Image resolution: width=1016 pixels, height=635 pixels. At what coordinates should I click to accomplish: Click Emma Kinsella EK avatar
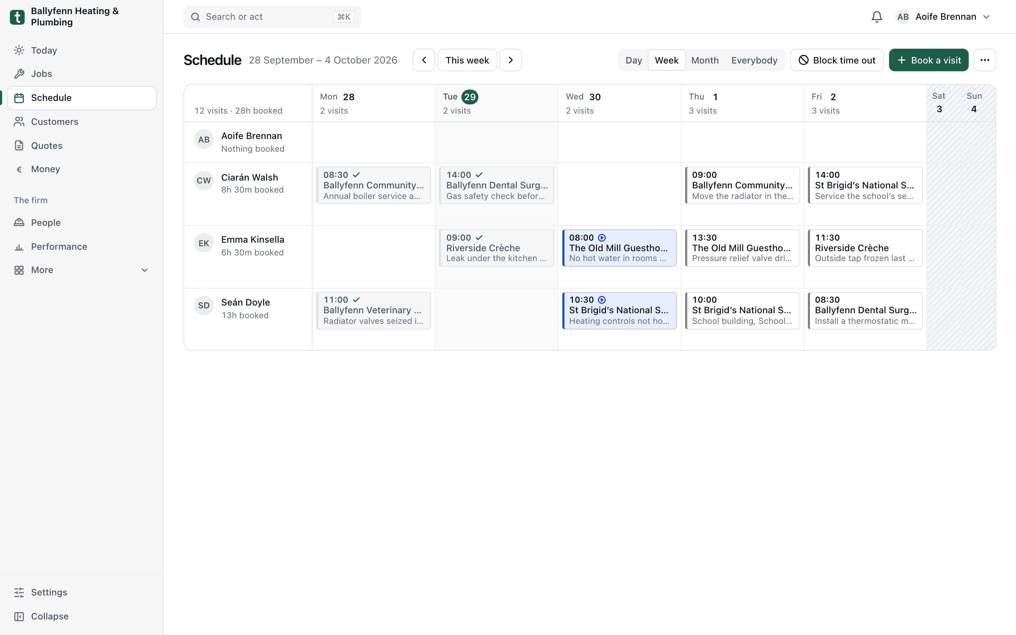tap(204, 243)
